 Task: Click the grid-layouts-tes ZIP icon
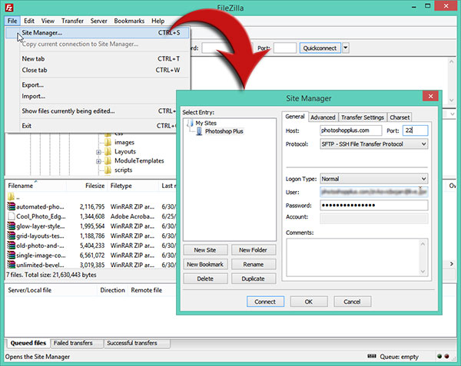coord(11,236)
